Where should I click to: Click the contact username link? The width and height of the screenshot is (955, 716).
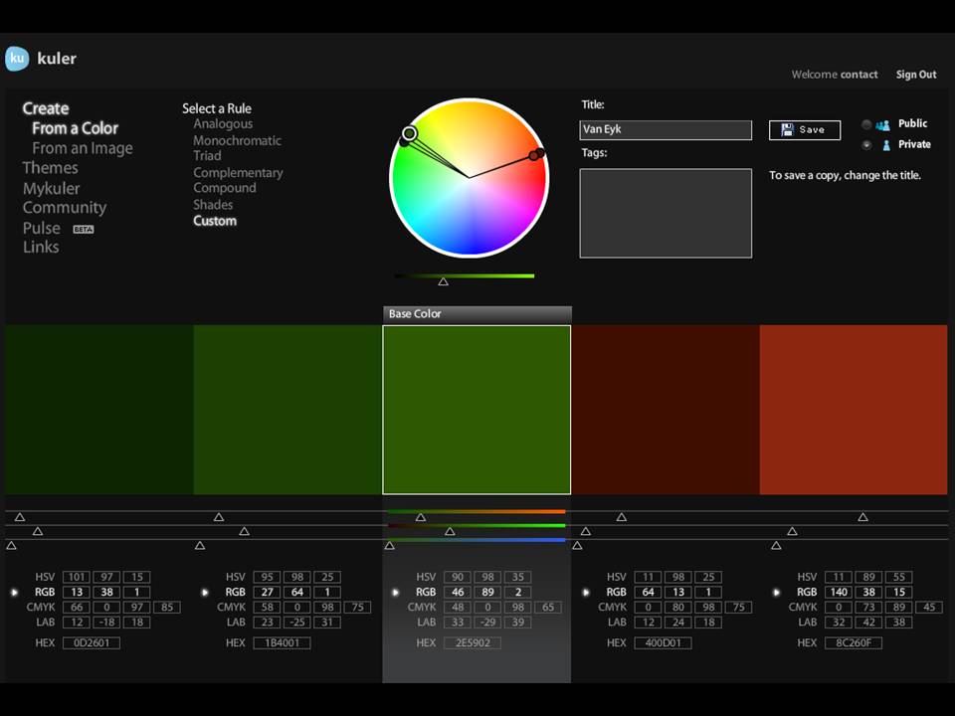pyautogui.click(x=859, y=75)
